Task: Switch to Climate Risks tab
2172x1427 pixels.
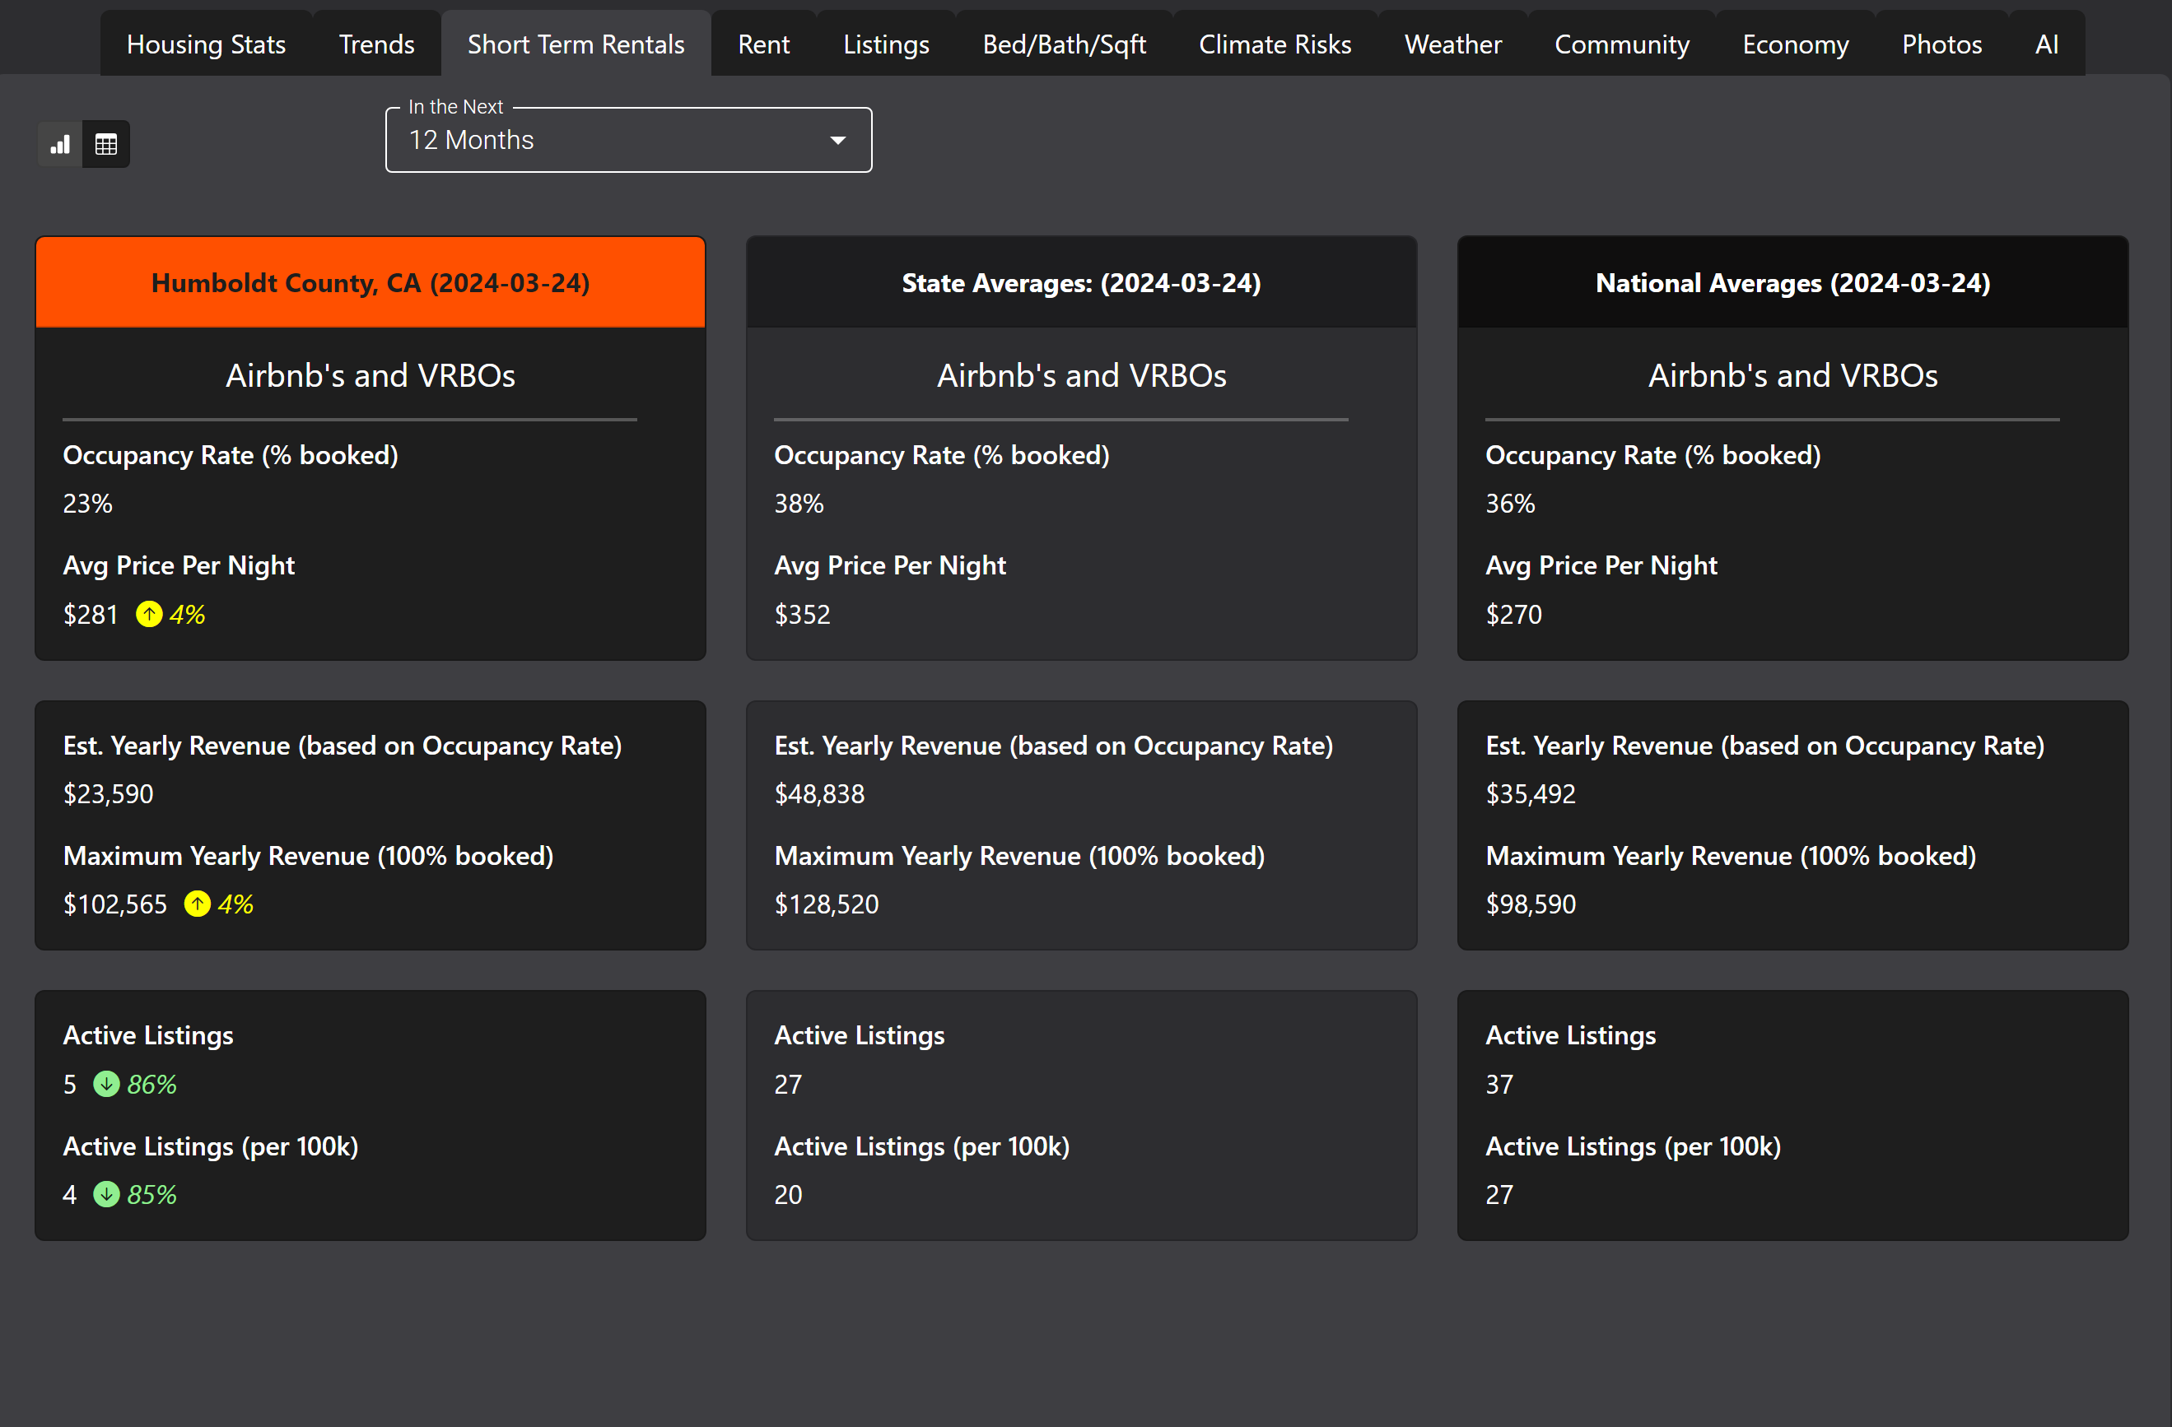Action: pyautogui.click(x=1275, y=44)
